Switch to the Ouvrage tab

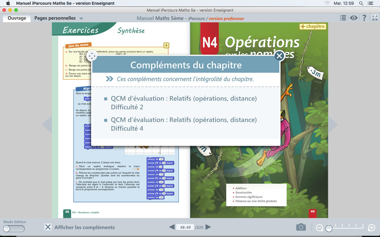(17, 18)
